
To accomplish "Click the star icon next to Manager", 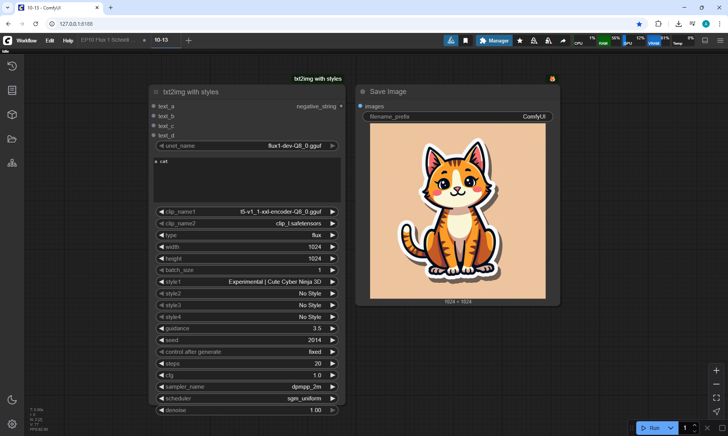I will [520, 41].
